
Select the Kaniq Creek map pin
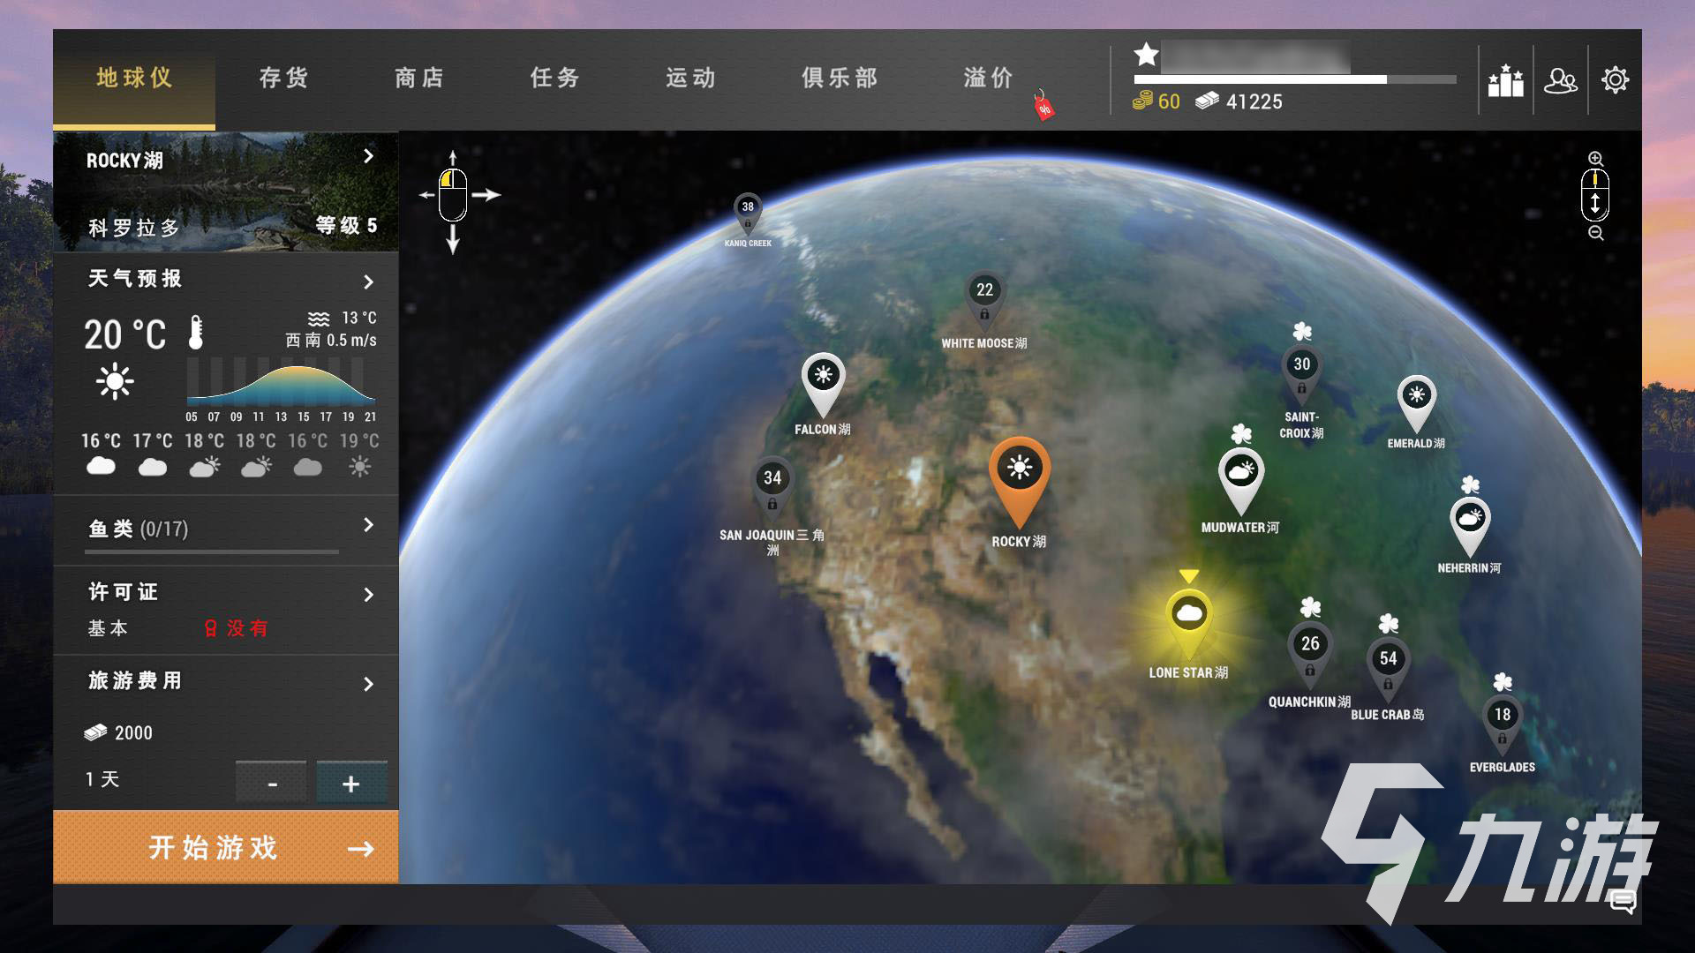(748, 214)
